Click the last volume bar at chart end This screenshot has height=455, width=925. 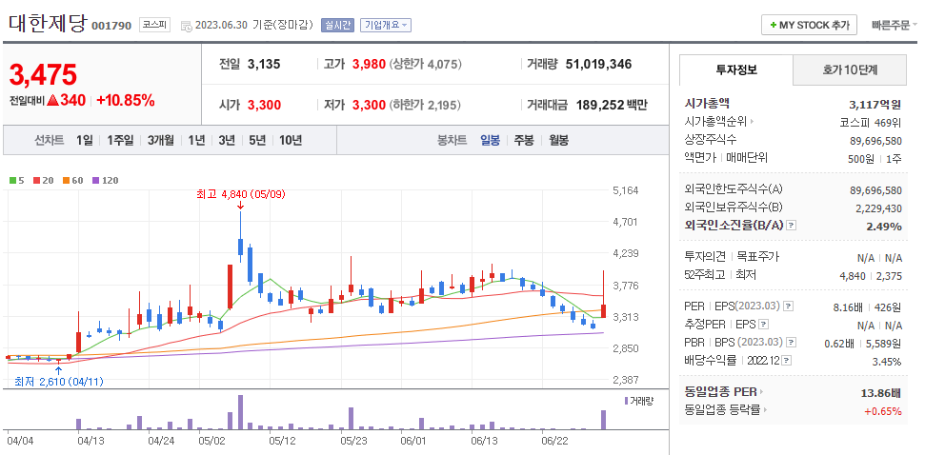pos(604,420)
